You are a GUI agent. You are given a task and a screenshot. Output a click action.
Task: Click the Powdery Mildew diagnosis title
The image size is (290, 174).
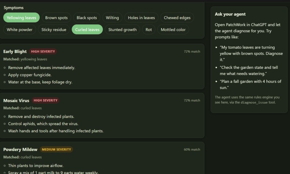(x=21, y=150)
